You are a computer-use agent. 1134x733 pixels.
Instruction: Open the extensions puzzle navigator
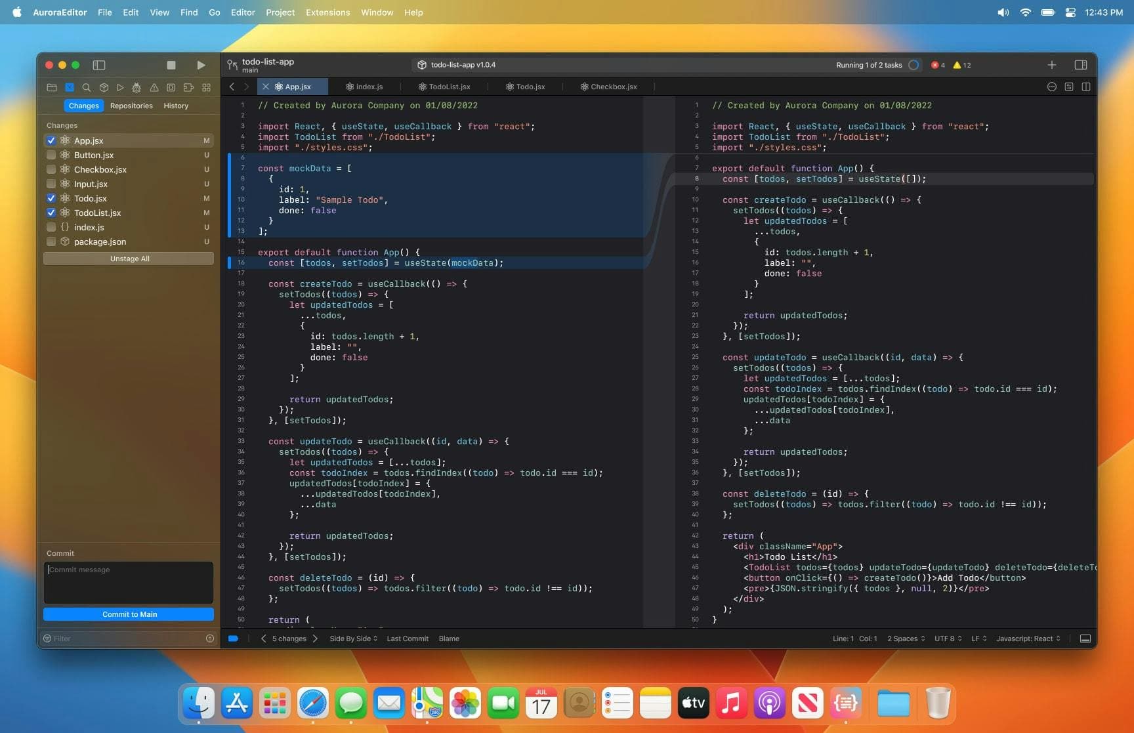188,87
